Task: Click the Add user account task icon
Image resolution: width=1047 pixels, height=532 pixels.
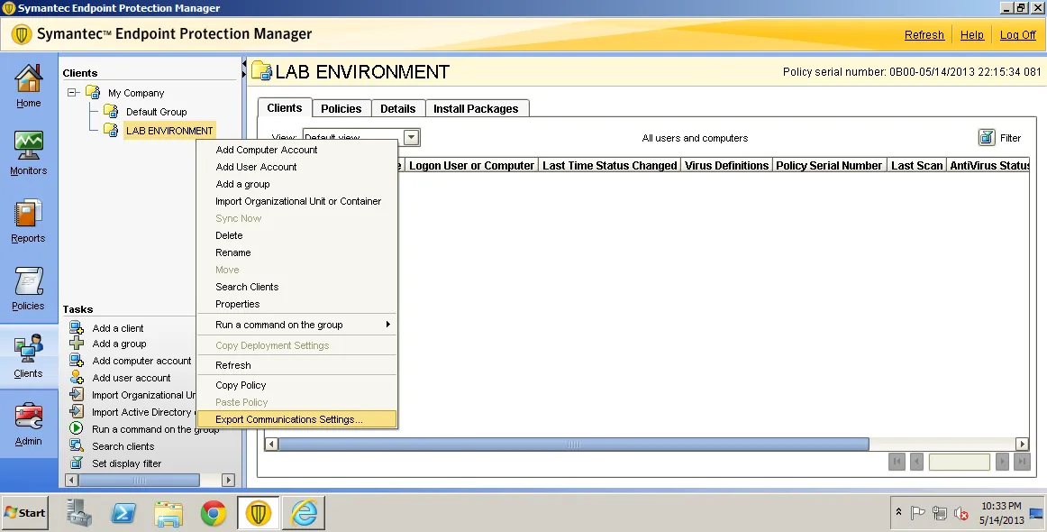Action: tap(77, 378)
